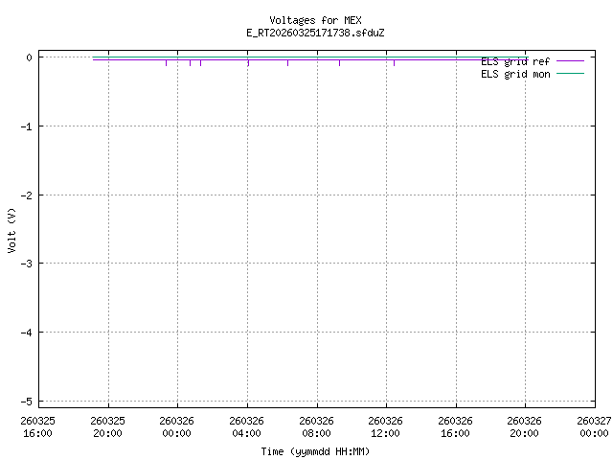Screen dimensions: 613x460
Task: Click the 260325 20:00 x-axis tick label
Action: tap(108, 425)
